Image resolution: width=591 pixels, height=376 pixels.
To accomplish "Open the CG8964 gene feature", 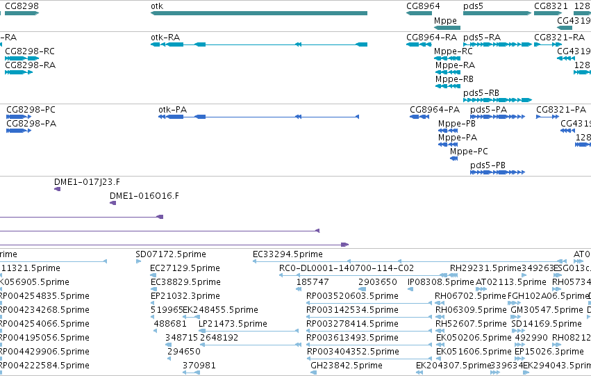I will coord(419,13).
